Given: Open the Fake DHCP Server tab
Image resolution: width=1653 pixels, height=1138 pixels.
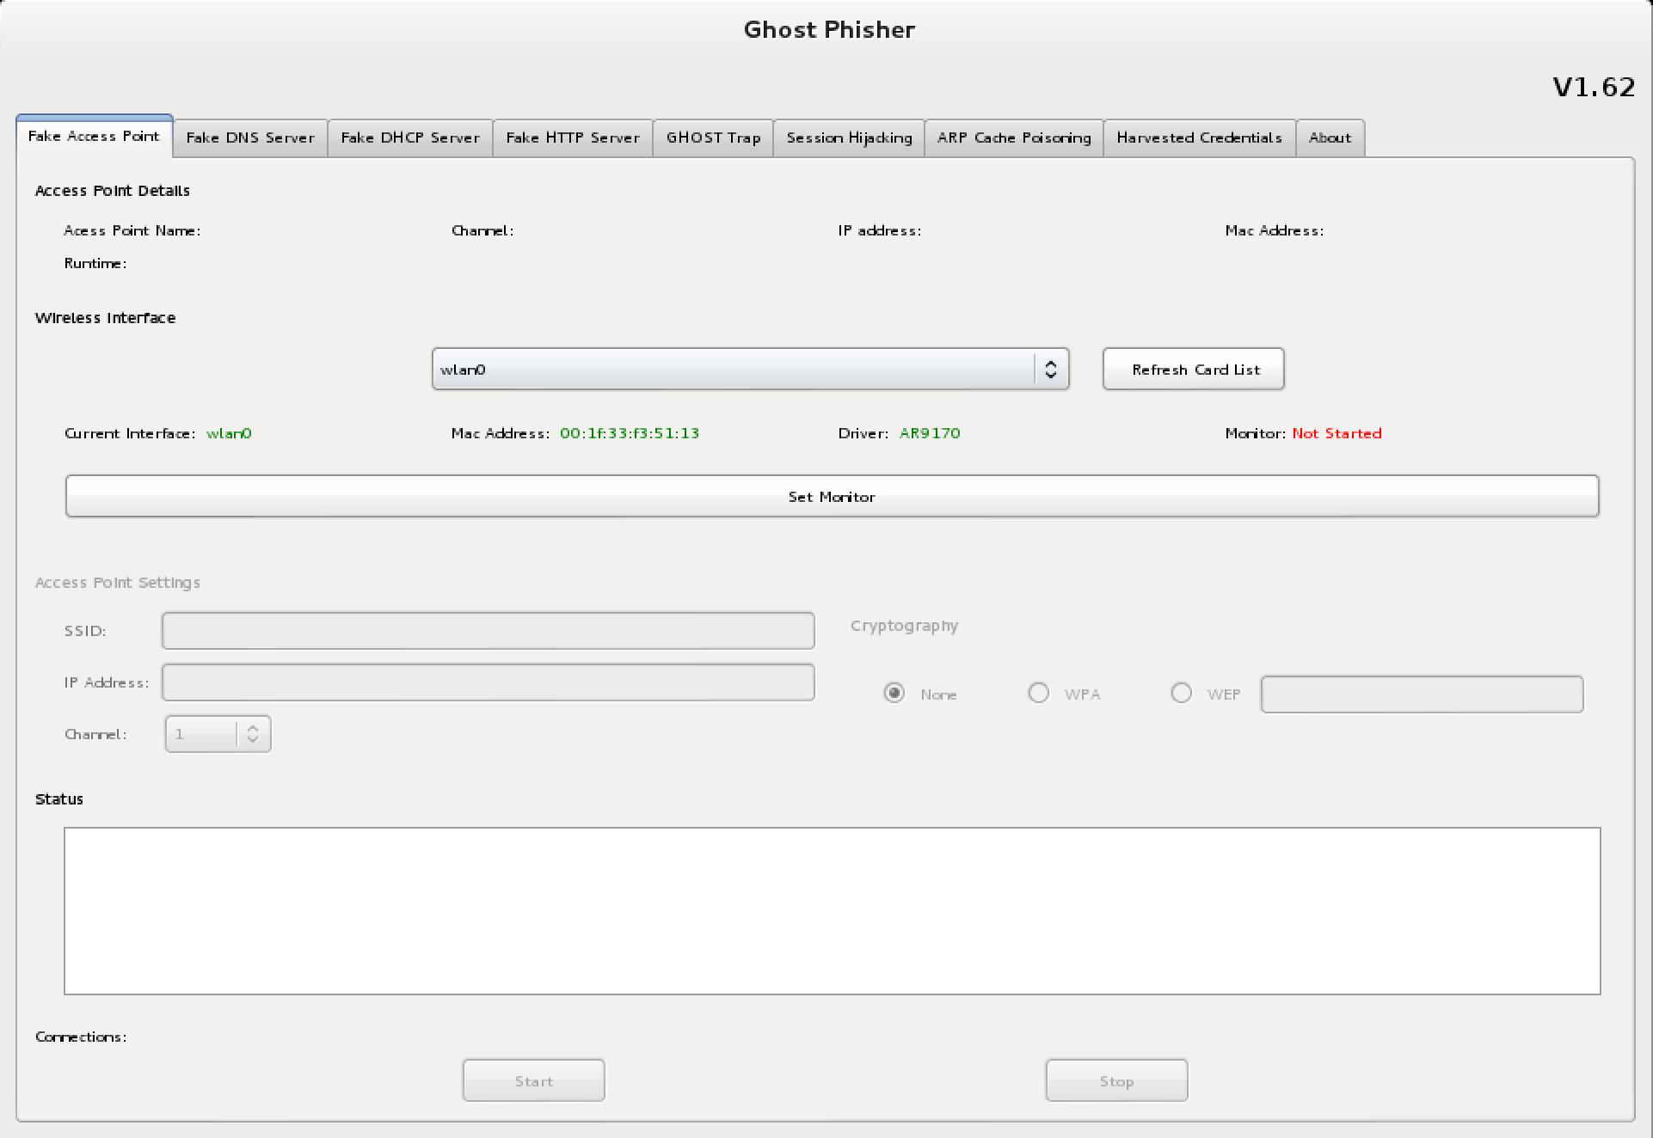Looking at the screenshot, I should click(x=409, y=138).
